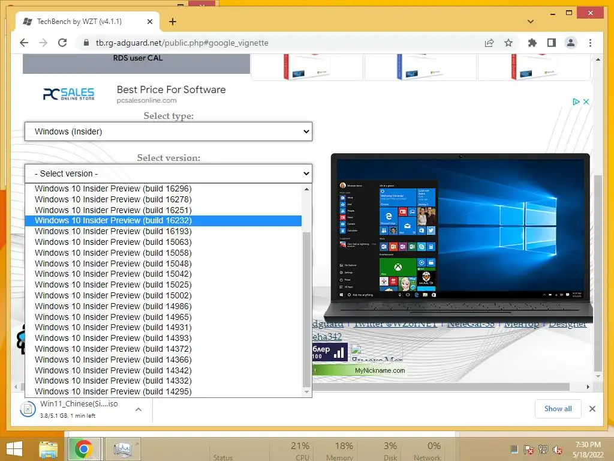The height and width of the screenshot is (461, 614).
Task: Click the page vertical scrollbar up arrow
Action: click(598, 59)
